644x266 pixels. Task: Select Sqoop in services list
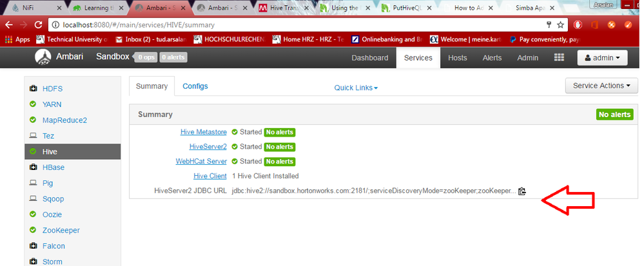53,198
